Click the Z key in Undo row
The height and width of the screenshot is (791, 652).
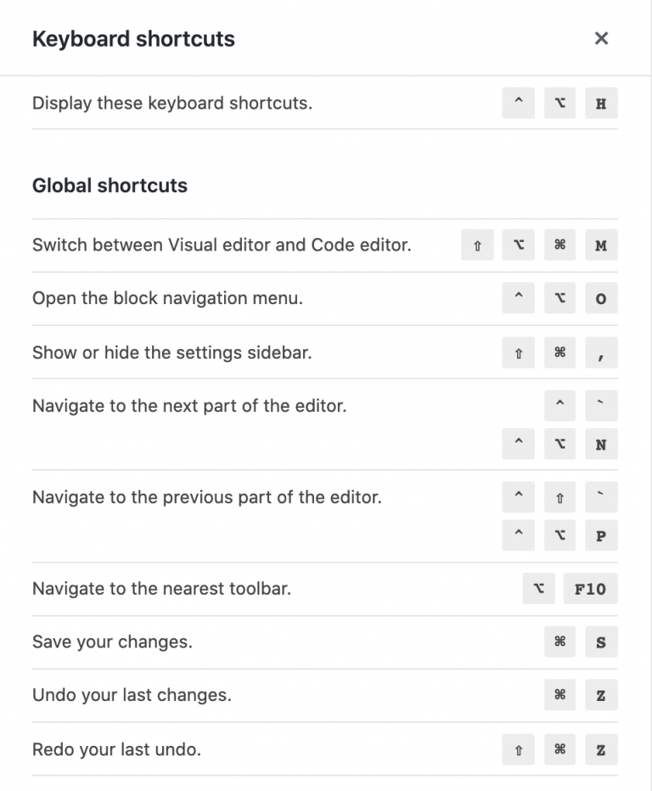point(601,696)
